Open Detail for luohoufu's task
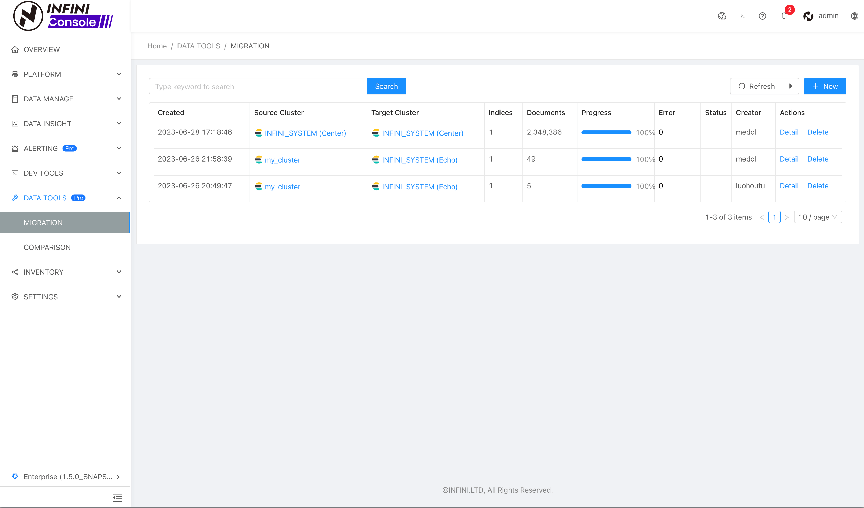The height and width of the screenshot is (508, 864). [x=789, y=185]
